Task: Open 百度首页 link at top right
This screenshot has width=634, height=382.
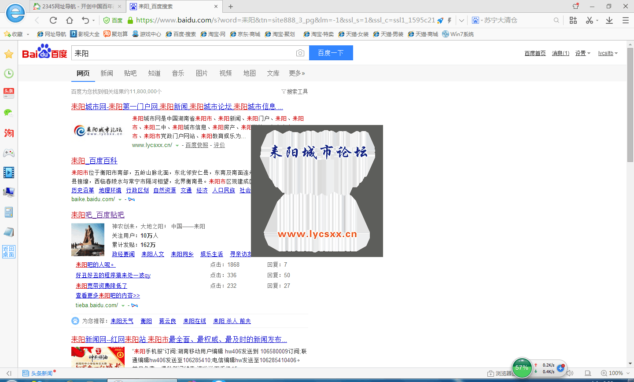Action: (535, 53)
